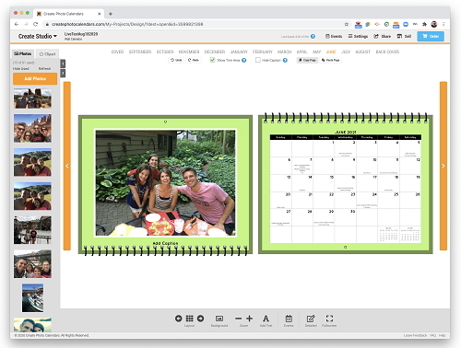Open the Events calendar icon in bottom toolbar
This screenshot has width=461, height=348.
289,319
